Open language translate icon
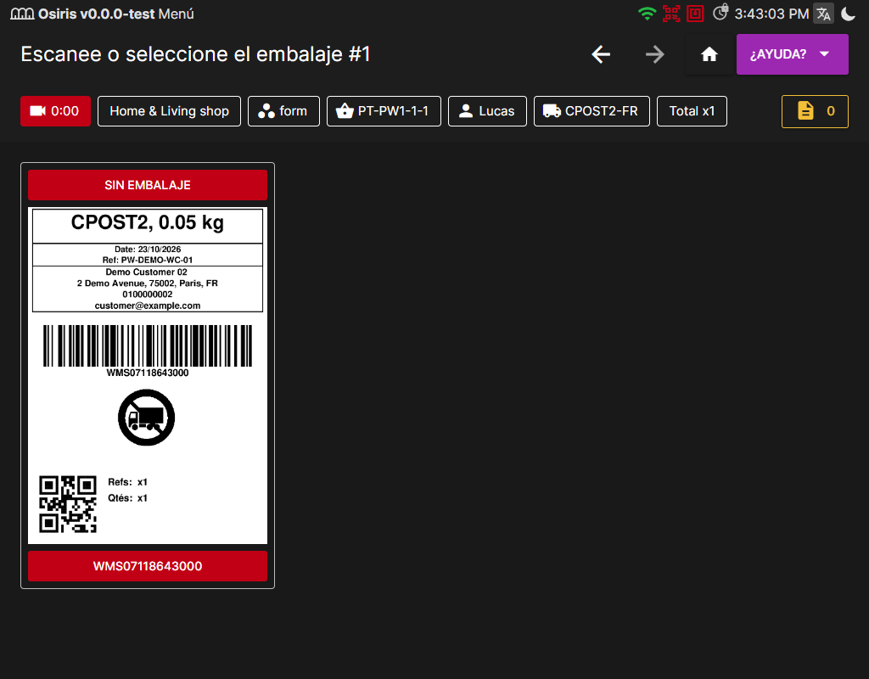Screen dimensions: 869x679 [823, 14]
